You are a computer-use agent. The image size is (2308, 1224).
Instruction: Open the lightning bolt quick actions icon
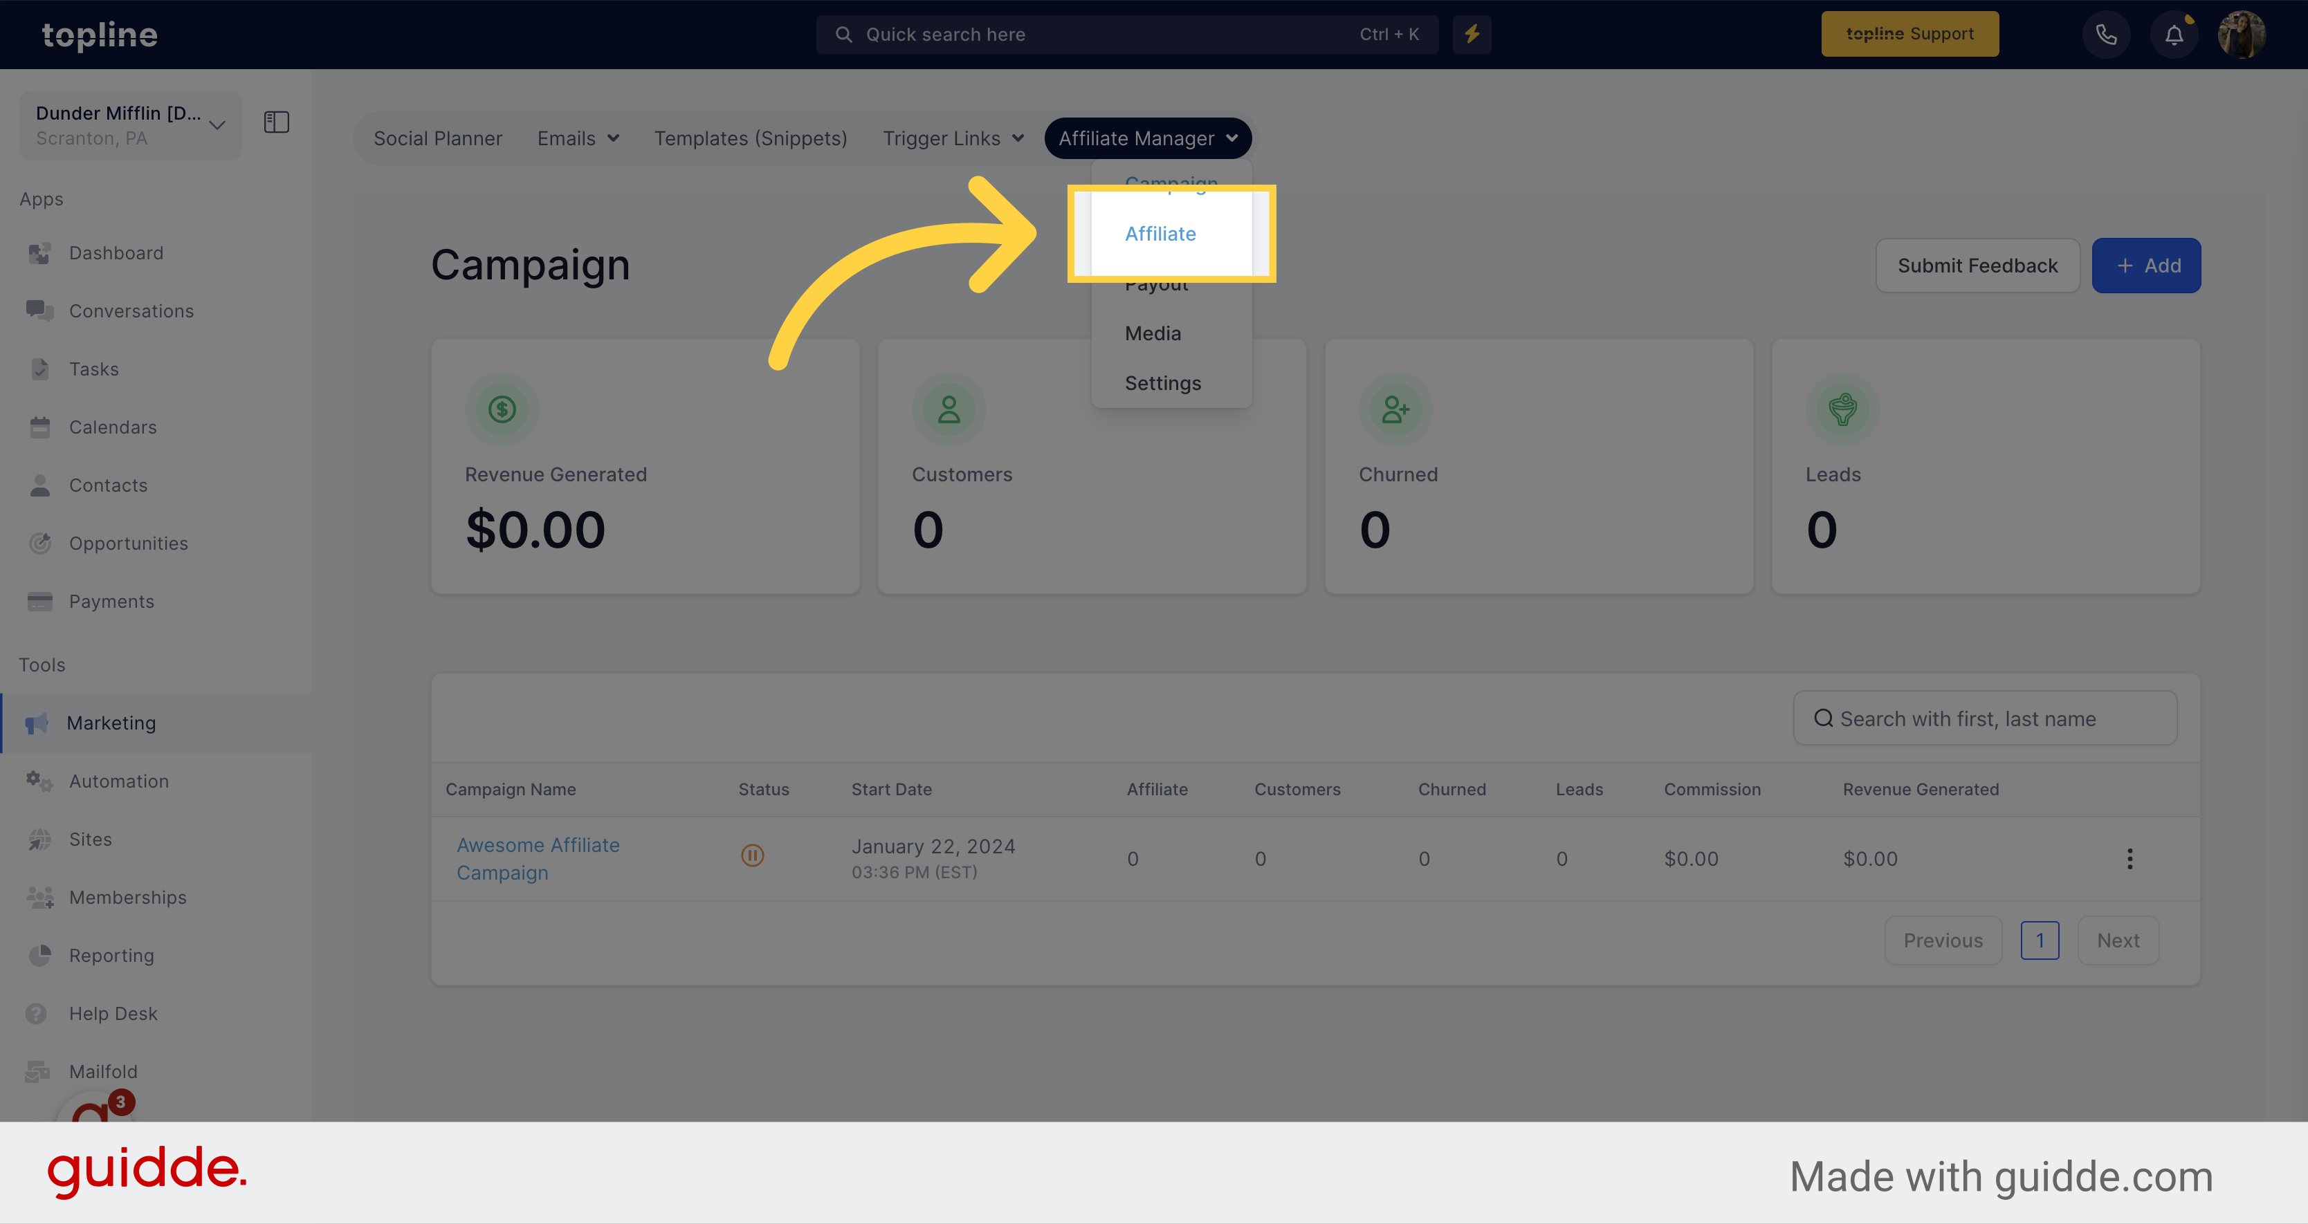pos(1472,34)
